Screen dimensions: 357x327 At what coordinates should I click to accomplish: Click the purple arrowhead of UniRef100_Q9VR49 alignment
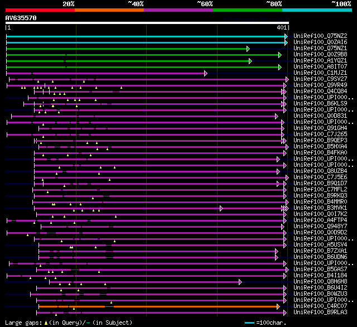pos(285,85)
